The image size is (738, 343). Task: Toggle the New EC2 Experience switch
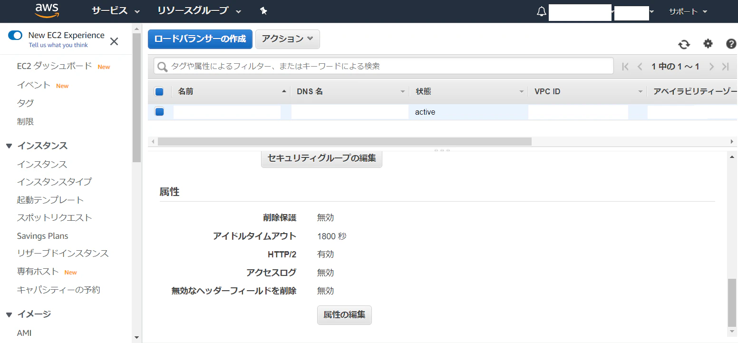pos(15,35)
